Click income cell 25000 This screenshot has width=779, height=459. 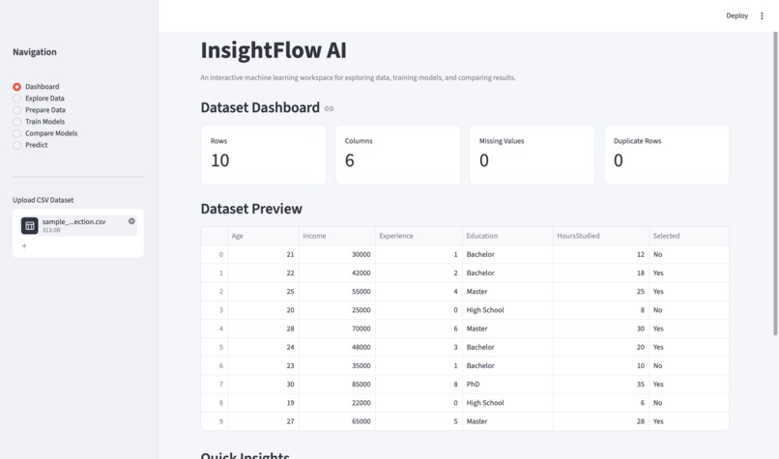337,310
